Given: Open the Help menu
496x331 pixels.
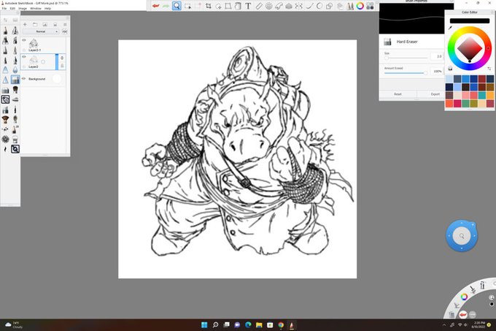Looking at the screenshot, I should (x=47, y=9).
